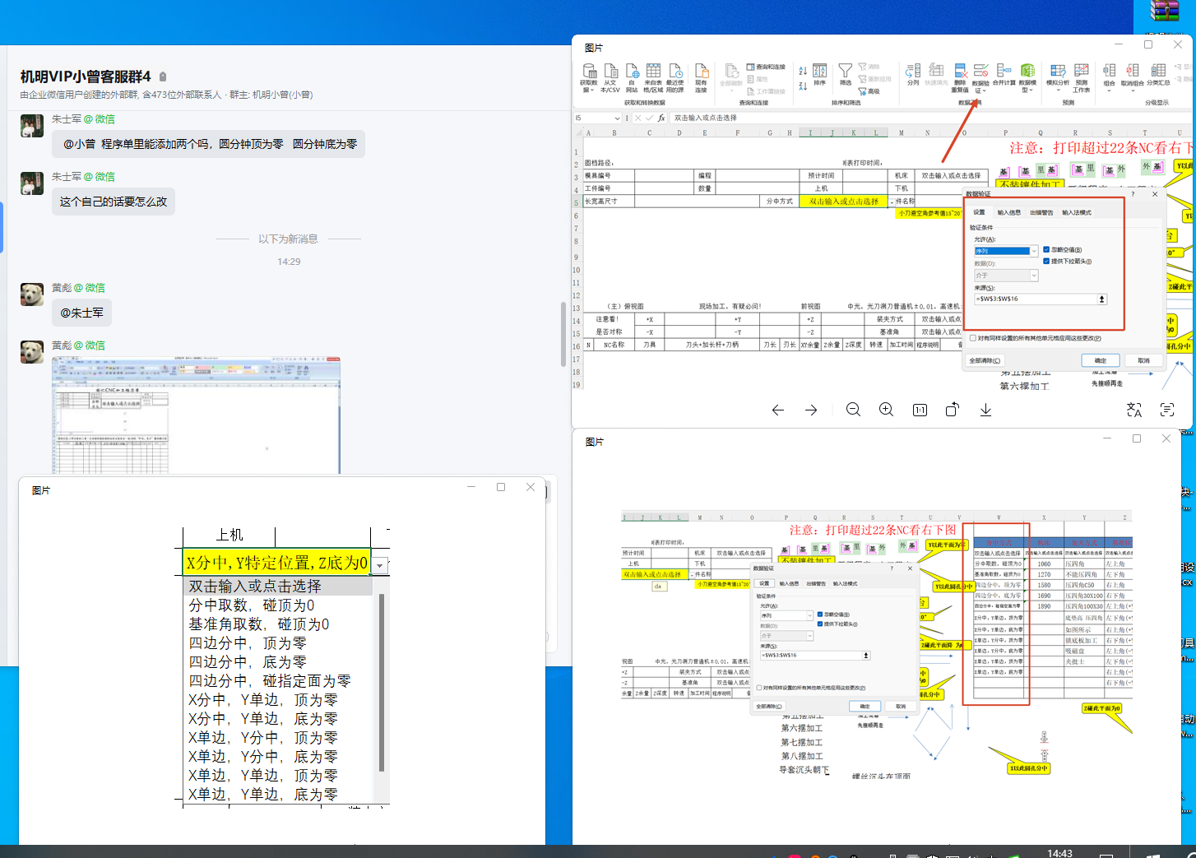Download picture from top image viewer
The image size is (1196, 858).
[985, 410]
